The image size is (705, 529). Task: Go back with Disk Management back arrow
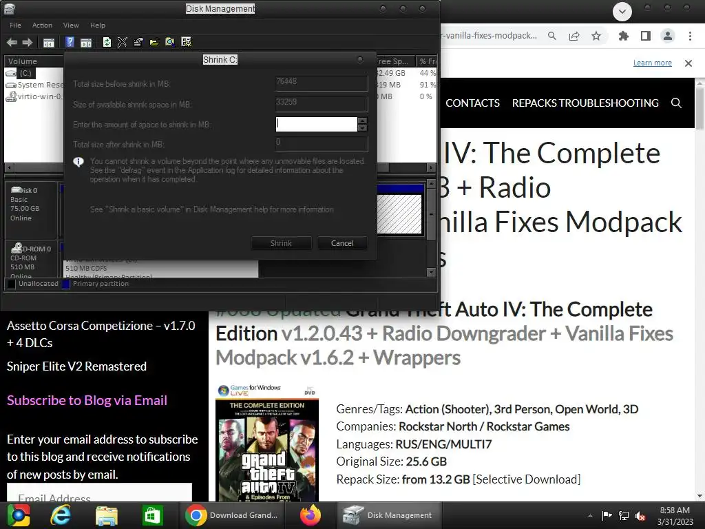point(12,42)
